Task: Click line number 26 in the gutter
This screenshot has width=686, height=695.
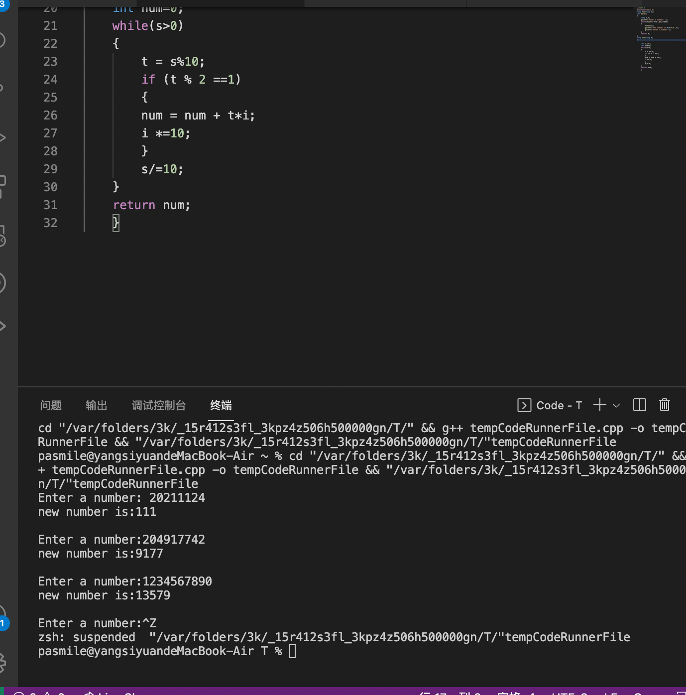Action: [x=50, y=116]
